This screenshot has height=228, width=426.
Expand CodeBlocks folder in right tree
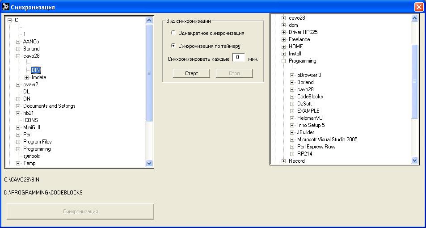292,97
